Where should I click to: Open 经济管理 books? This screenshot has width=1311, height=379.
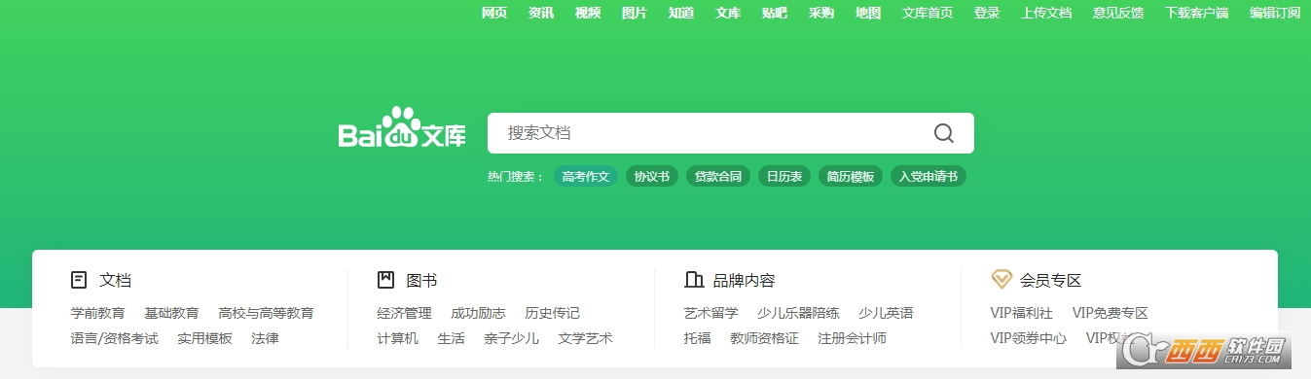coord(405,313)
